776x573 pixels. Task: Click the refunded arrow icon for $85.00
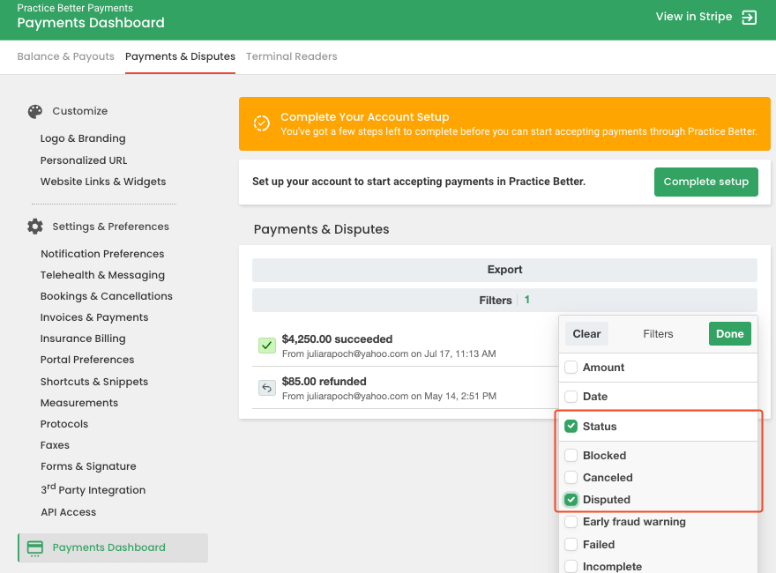coord(266,388)
